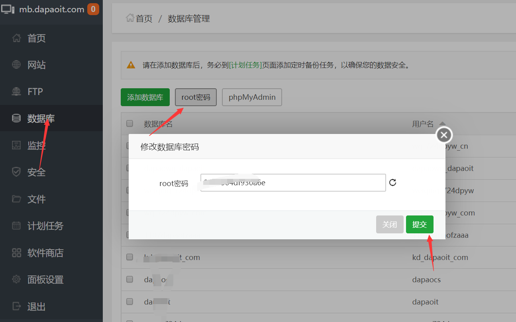Viewport: 516px width, 322px height.
Task: Click inside the root密码 input field
Action: 293,182
